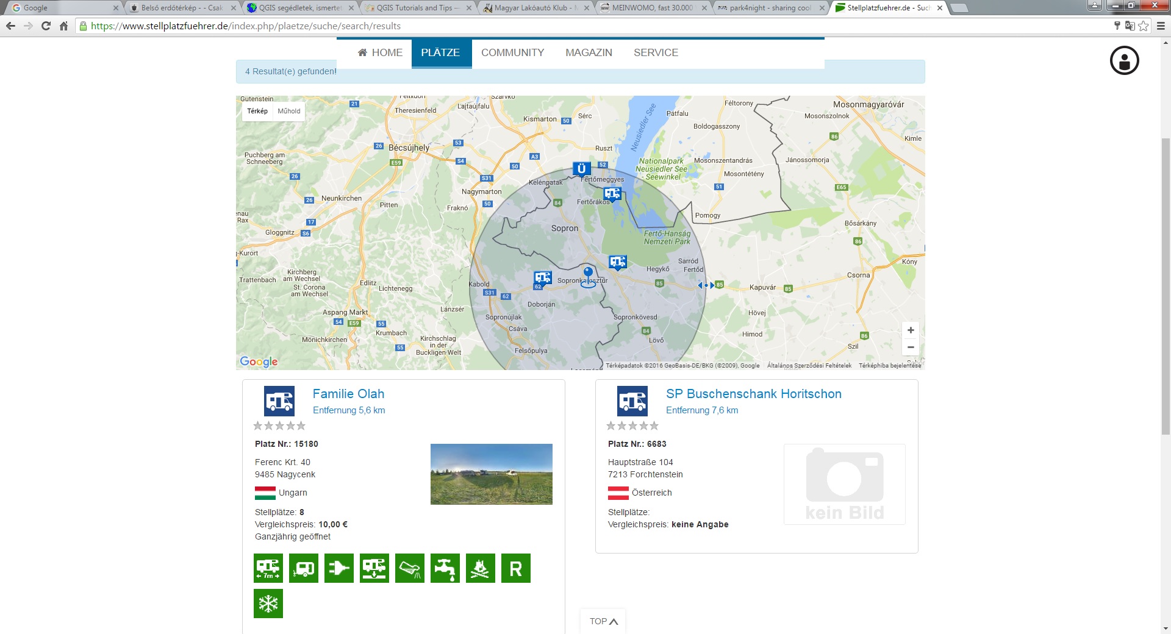Click the winter snowflake icon
The height and width of the screenshot is (634, 1171).
pos(268,604)
